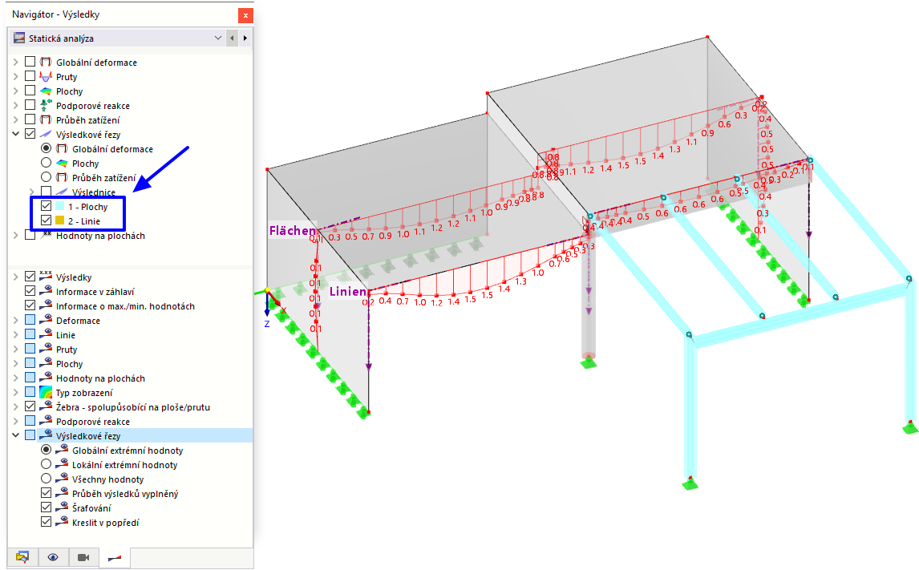Click the Průběh zatížení icon in top tree
The image size is (919, 570).
point(46,119)
